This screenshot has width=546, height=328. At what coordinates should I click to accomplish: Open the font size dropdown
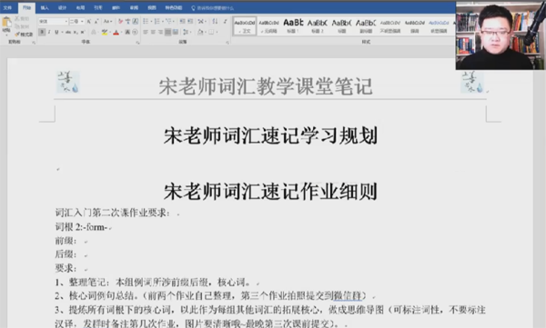point(82,22)
